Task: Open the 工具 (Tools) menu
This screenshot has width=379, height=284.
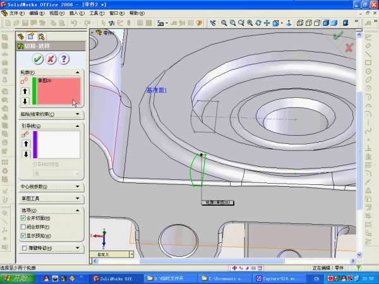Action: [x=97, y=13]
